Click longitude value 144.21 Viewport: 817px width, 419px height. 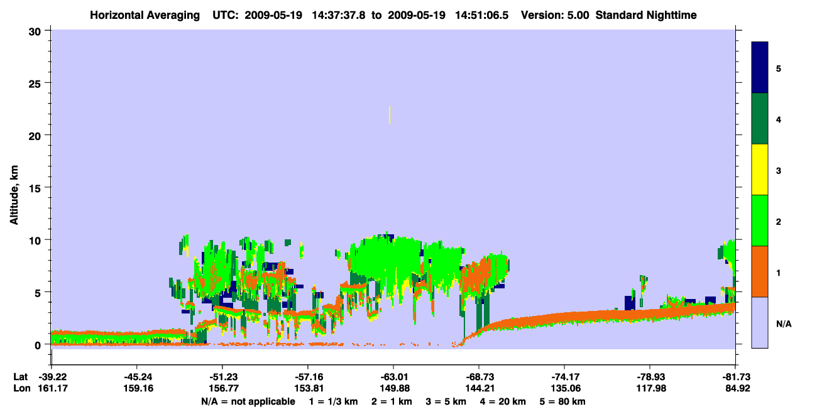pos(479,389)
